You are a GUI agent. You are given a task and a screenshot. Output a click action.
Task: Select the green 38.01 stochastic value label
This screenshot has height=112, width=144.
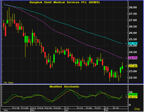[x=133, y=94]
